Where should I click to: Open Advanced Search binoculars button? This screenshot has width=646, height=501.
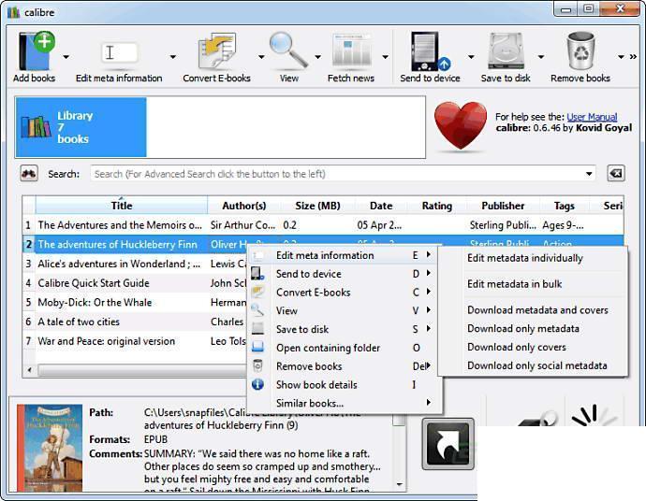pos(29,174)
